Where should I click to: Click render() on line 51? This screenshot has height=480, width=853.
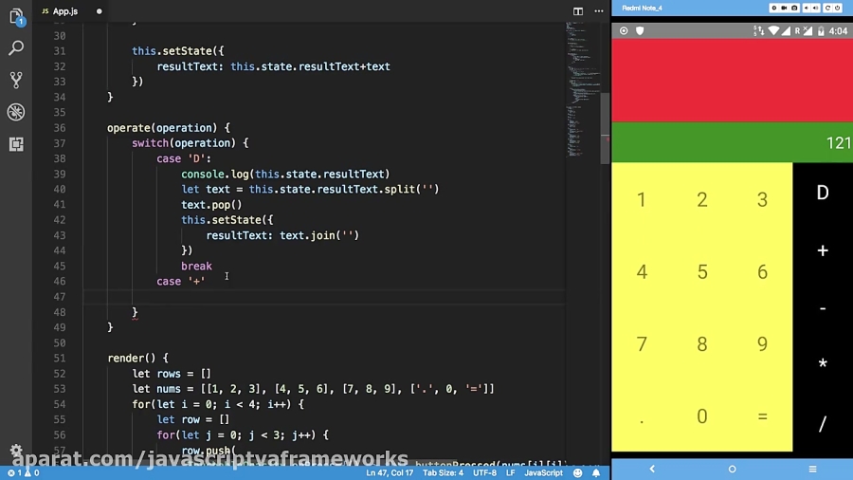(131, 358)
